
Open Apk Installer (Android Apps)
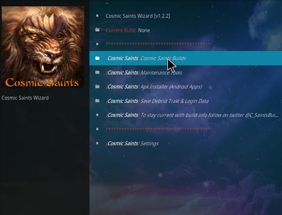186,87
